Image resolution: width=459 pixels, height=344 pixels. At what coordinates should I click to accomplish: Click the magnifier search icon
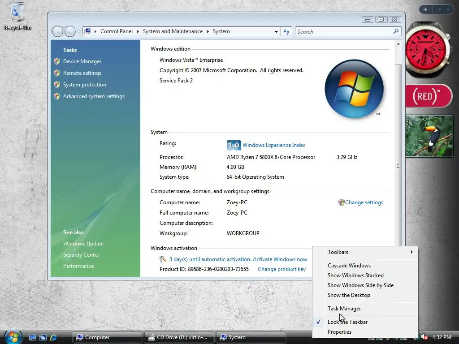pyautogui.click(x=396, y=31)
